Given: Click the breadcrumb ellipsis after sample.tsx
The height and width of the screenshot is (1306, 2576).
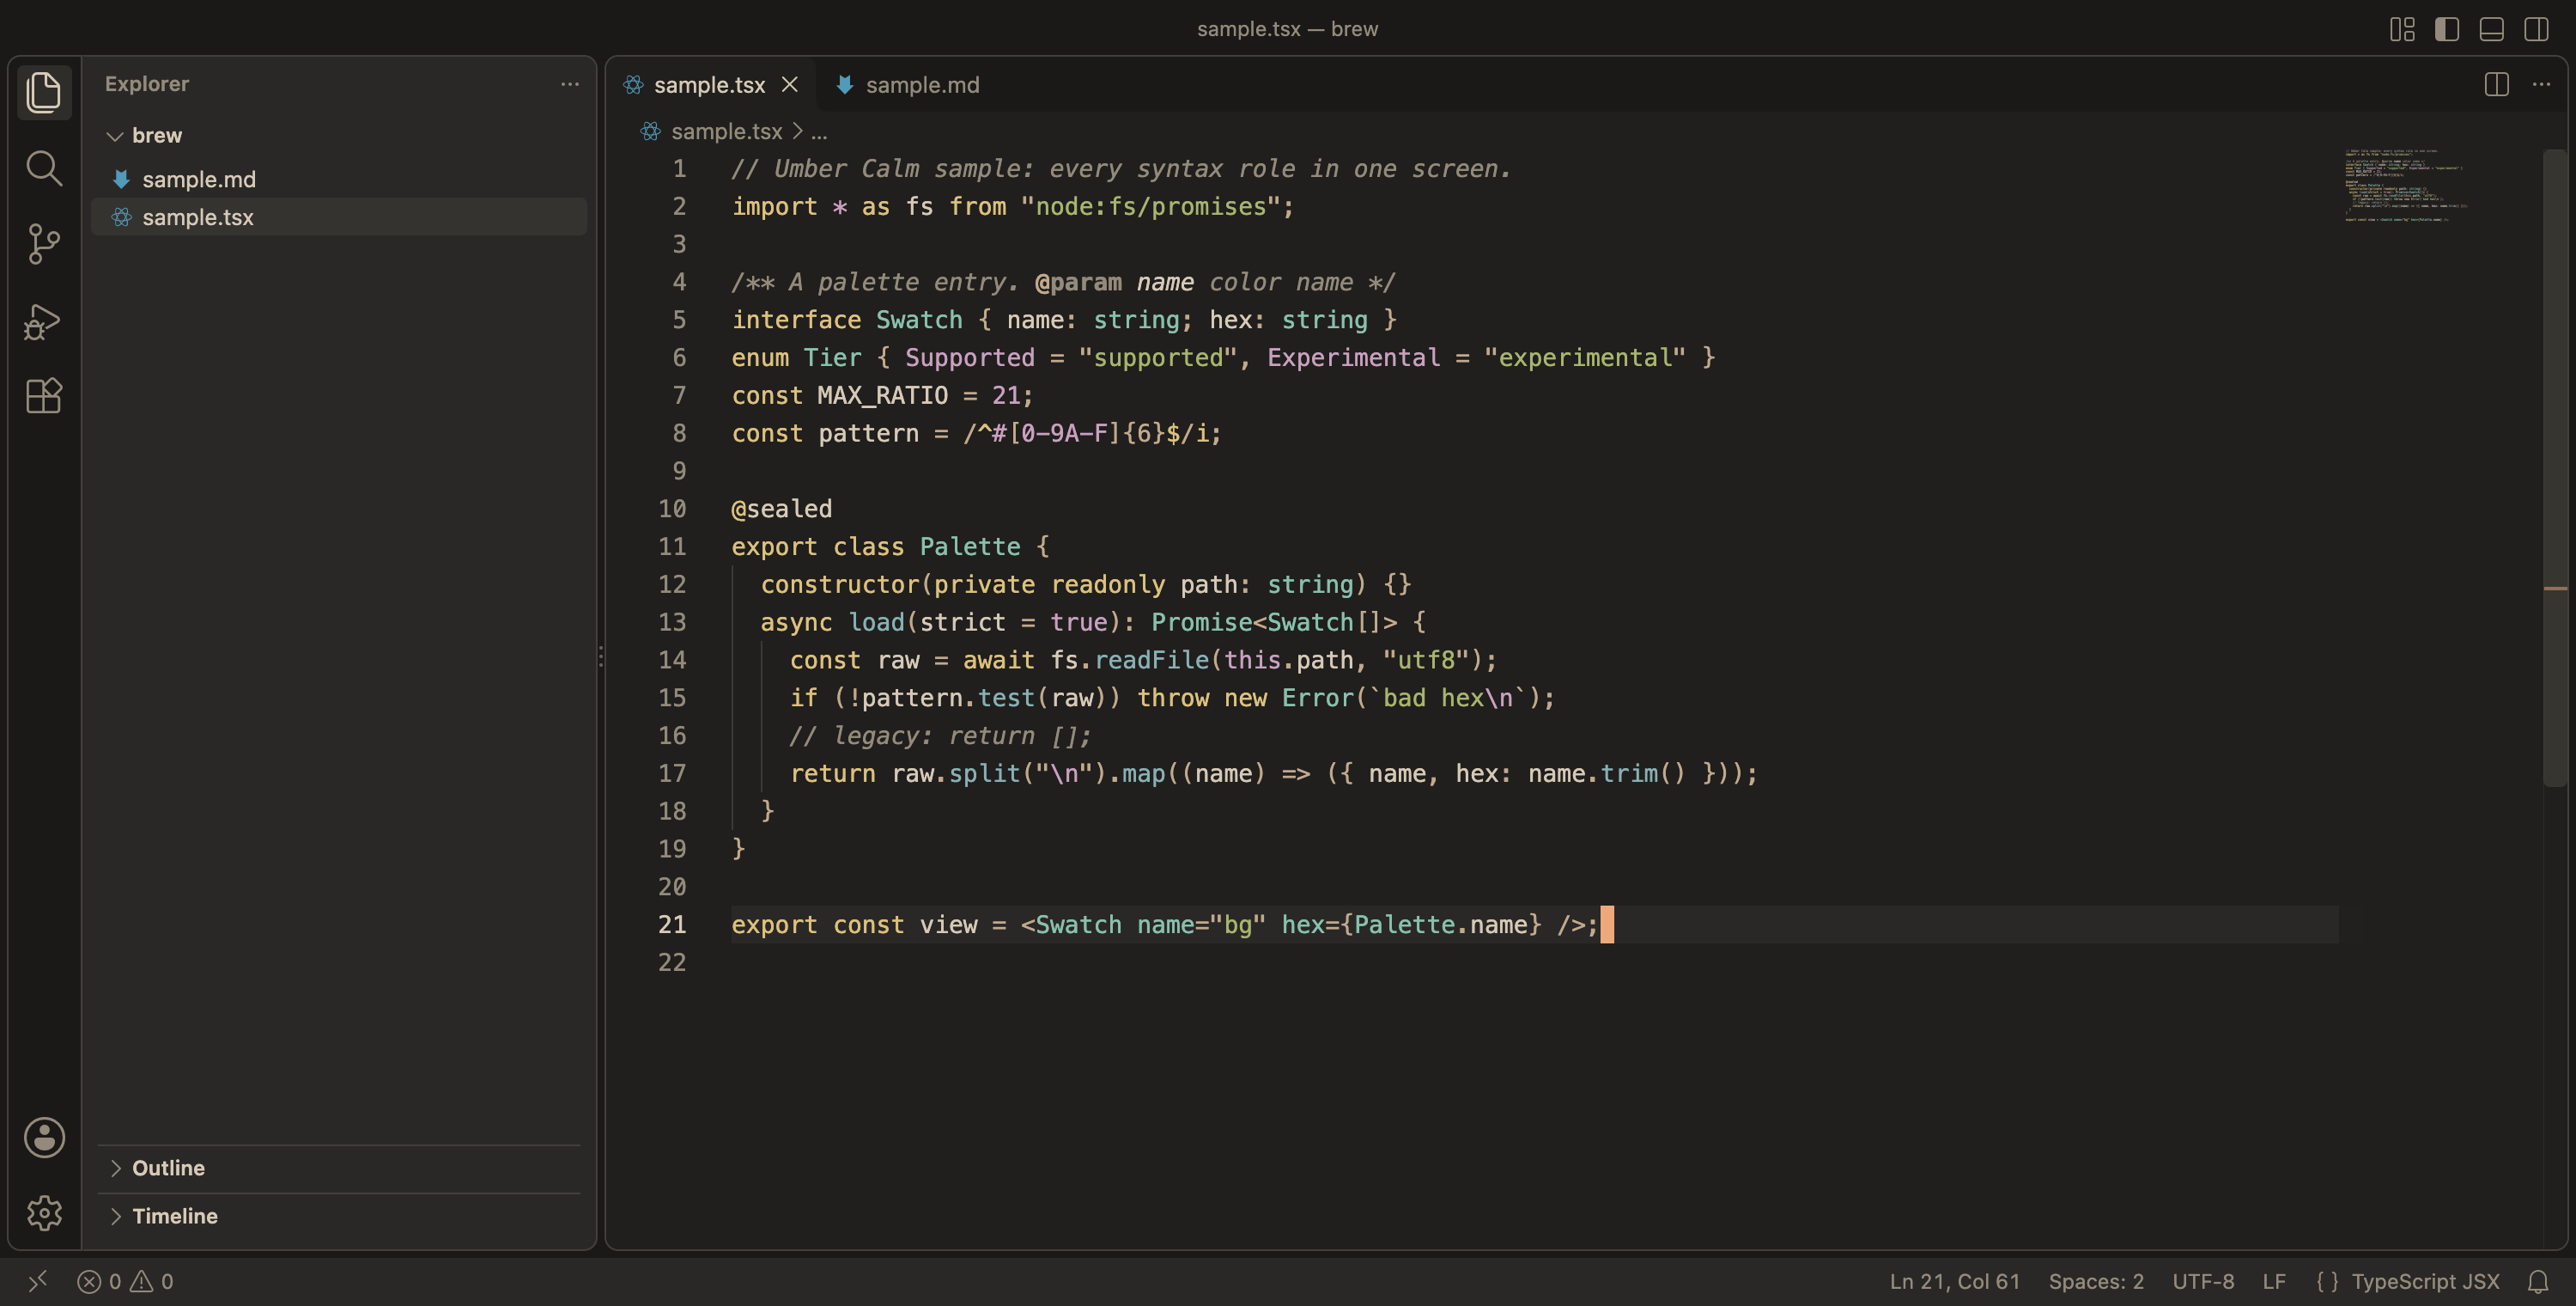Looking at the screenshot, I should point(819,131).
